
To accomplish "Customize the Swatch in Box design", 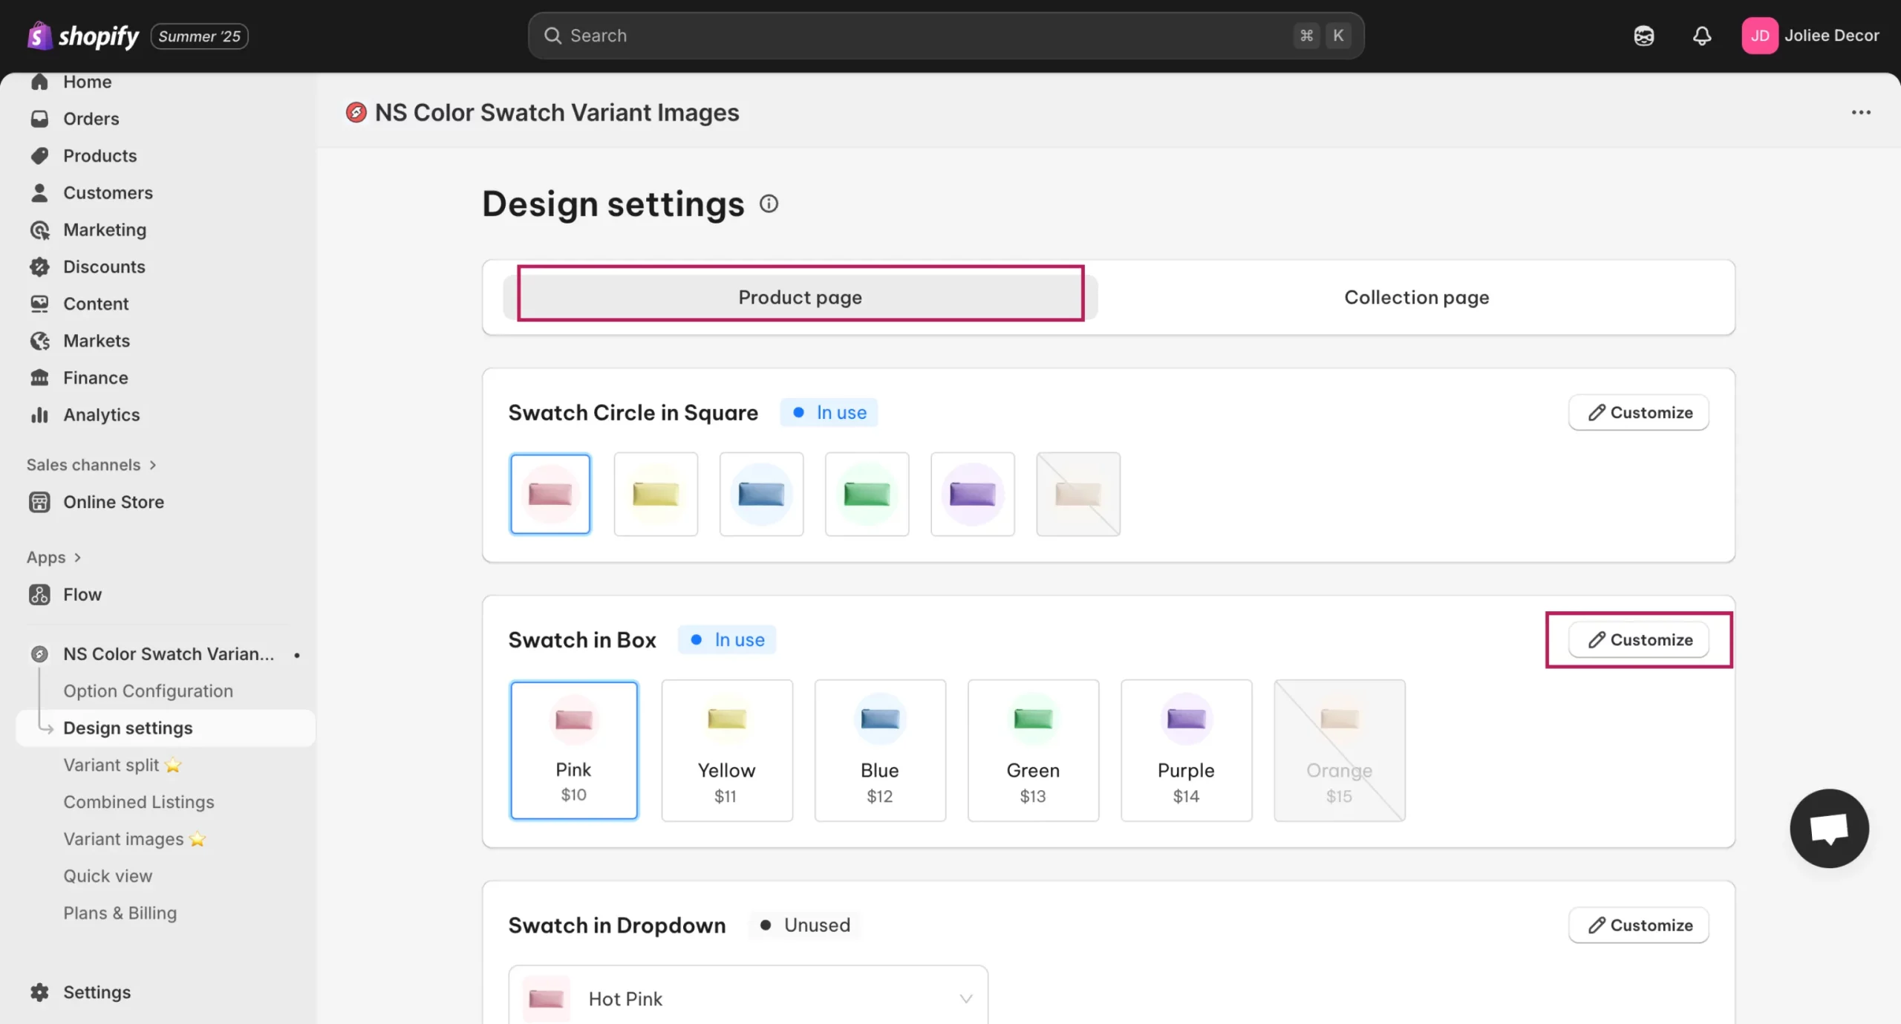I will point(1639,639).
